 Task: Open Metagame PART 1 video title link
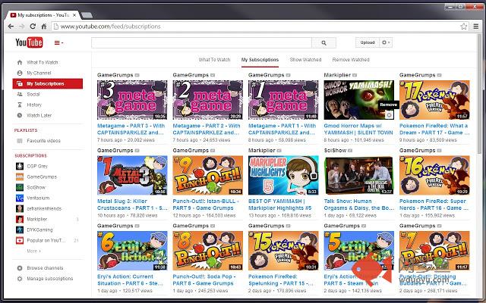click(282, 130)
